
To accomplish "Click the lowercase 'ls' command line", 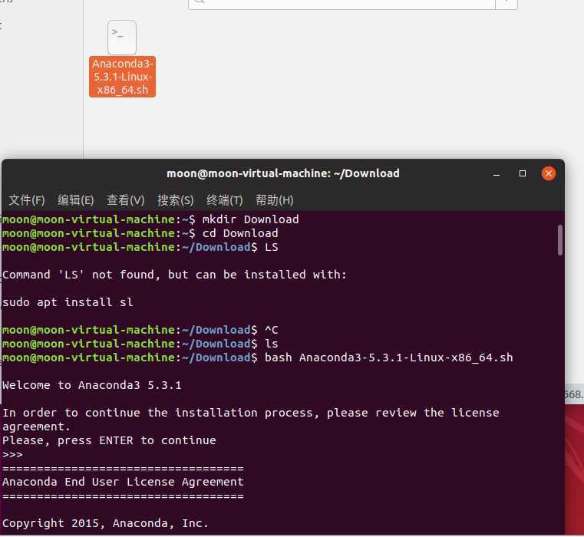I will point(140,344).
